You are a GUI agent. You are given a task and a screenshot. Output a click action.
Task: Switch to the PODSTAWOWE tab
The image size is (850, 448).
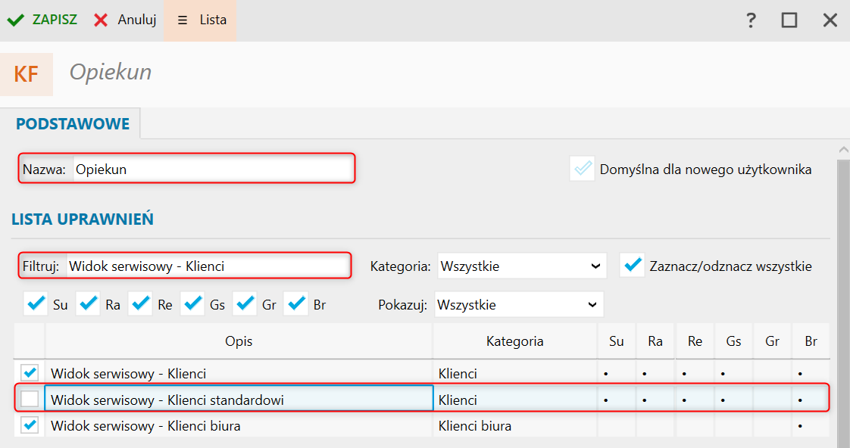point(73,124)
